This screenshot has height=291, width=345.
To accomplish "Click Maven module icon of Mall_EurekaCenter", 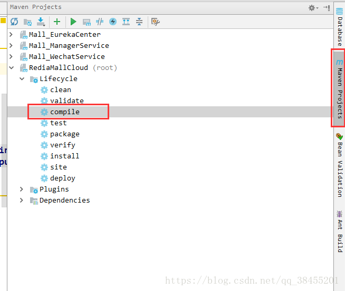I will 24,35.
